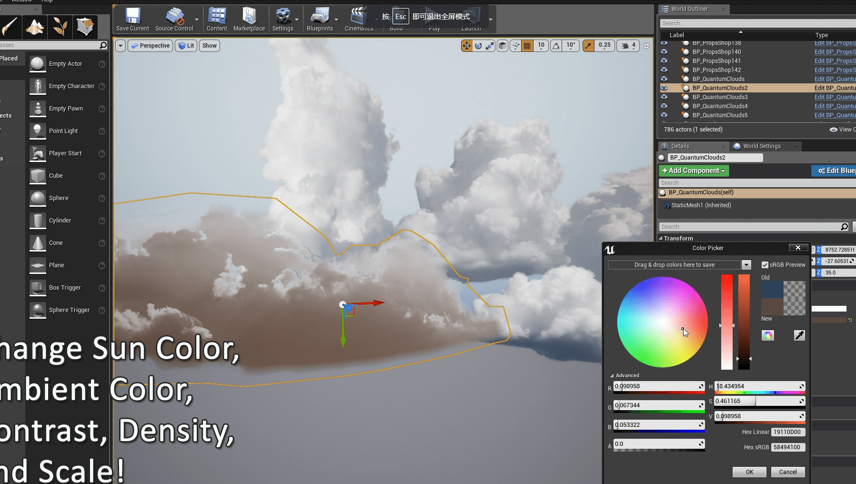Select the rotate transform tool
The width and height of the screenshot is (856, 484).
478,45
